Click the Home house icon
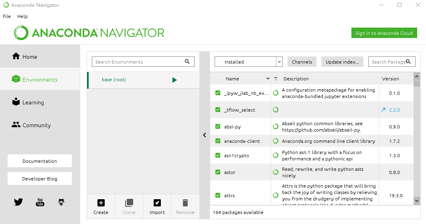The width and height of the screenshot is (426, 224). (x=16, y=56)
